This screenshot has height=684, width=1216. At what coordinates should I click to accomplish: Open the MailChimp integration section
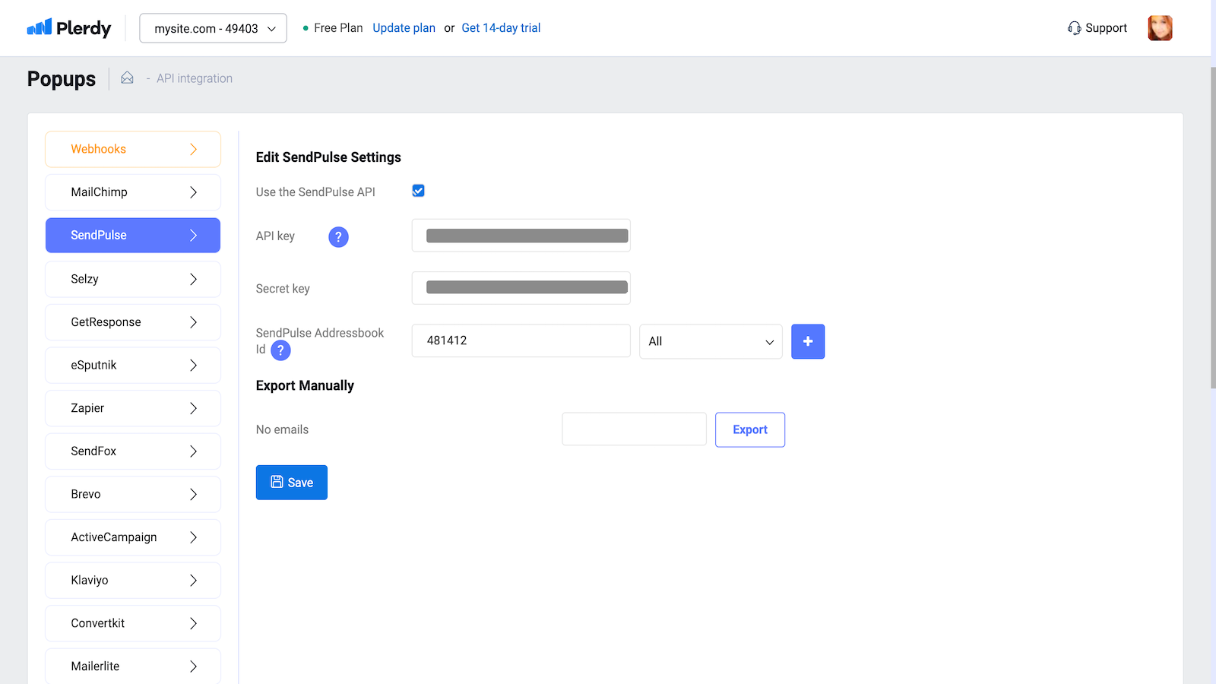tap(133, 192)
